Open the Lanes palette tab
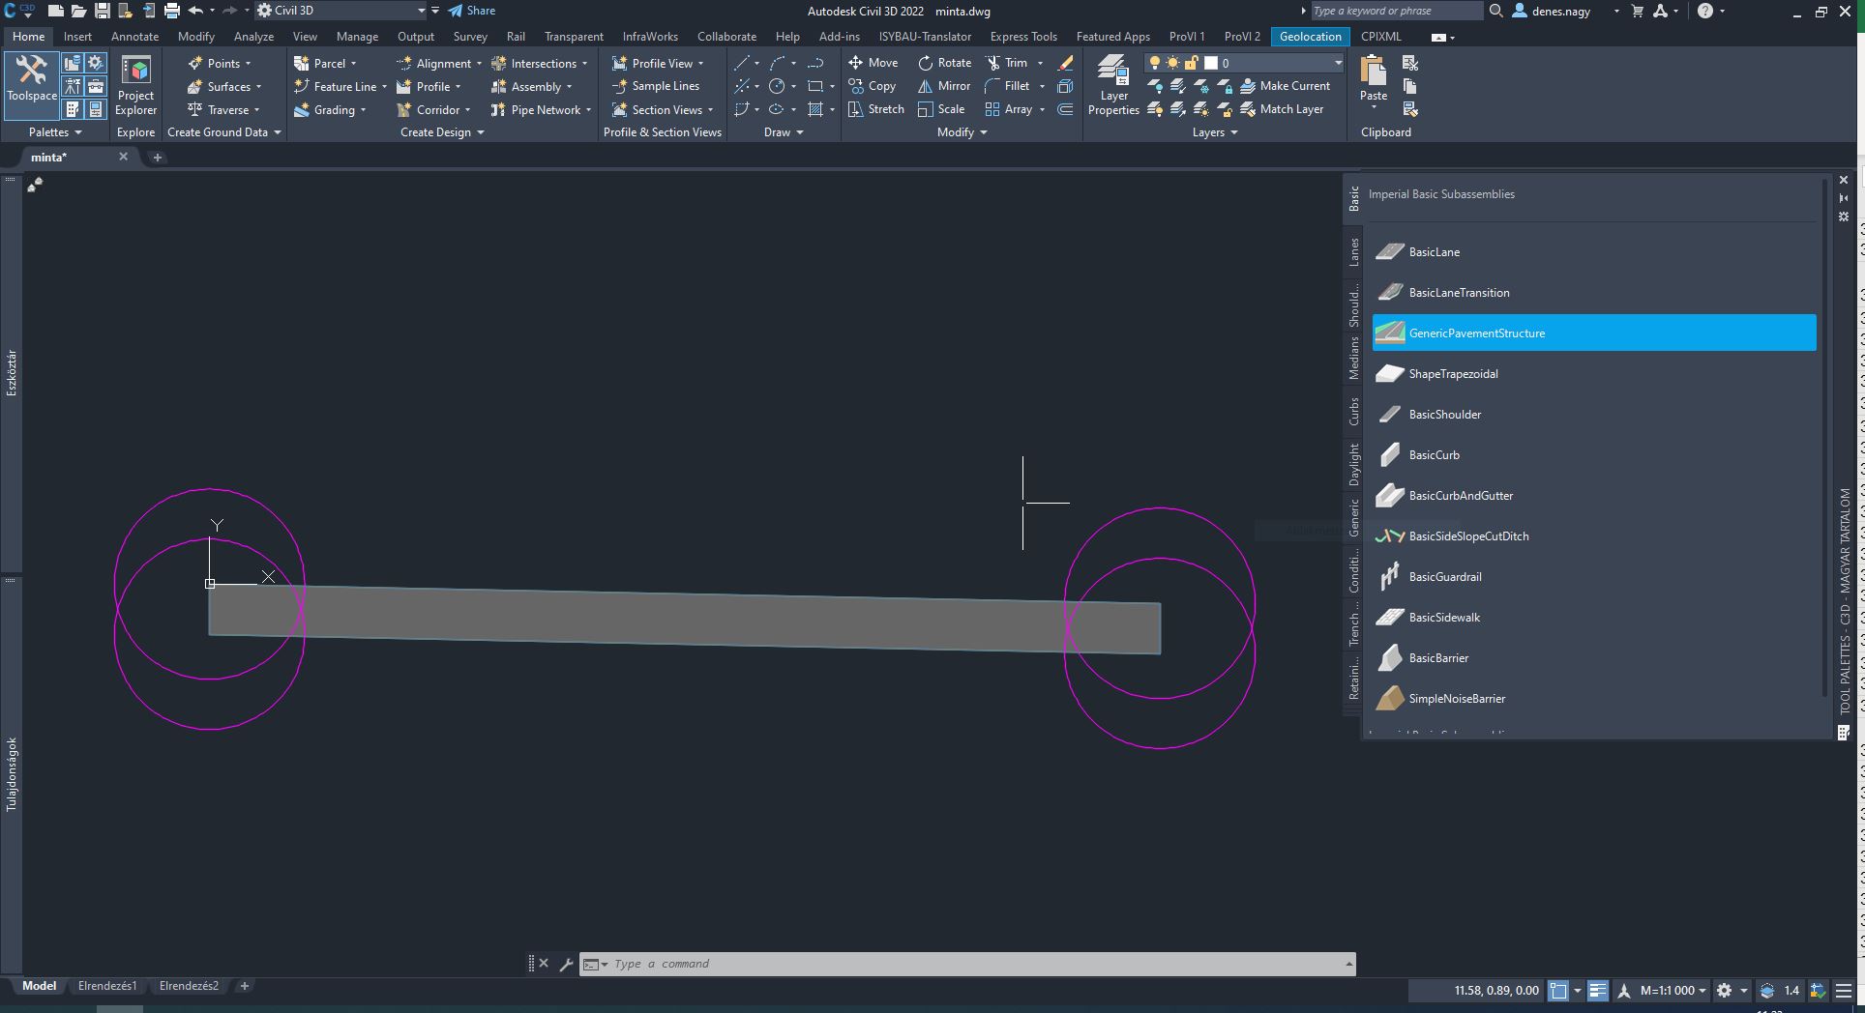The width and height of the screenshot is (1865, 1013). 1354,251
